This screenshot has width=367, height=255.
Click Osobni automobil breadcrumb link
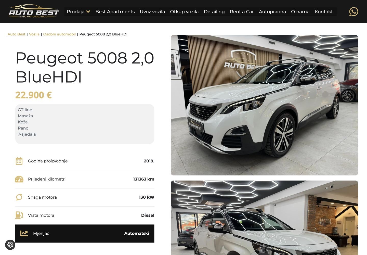click(x=59, y=34)
